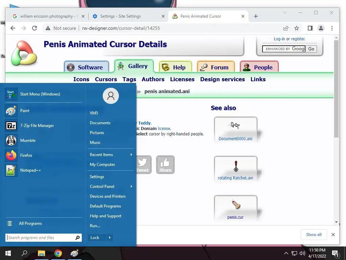Image resolution: width=346 pixels, height=260 pixels.
Task: Show hidden system tray icons
Action: click(x=286, y=253)
